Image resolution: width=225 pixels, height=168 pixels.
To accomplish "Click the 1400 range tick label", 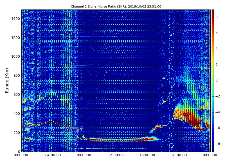I will coord(16,19).
